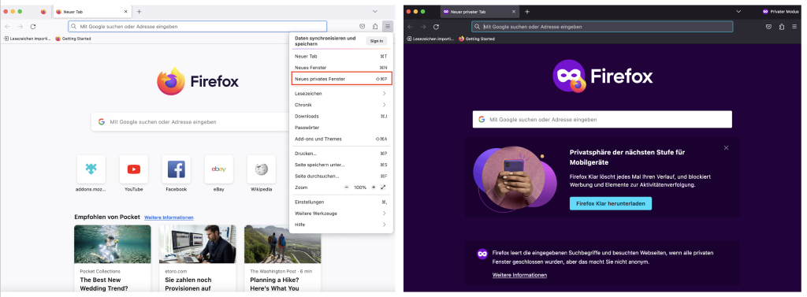Zoom in with plus button in menu

(x=374, y=187)
